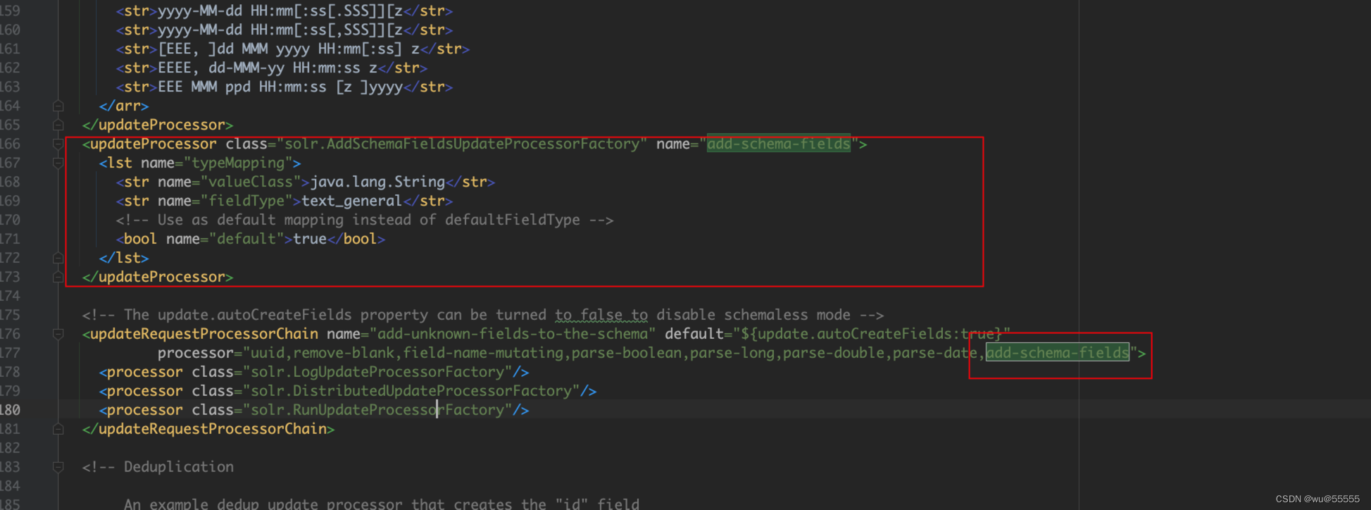Place the cursor on parse-boolean in the processor list
The image size is (1371, 510).
pos(627,353)
